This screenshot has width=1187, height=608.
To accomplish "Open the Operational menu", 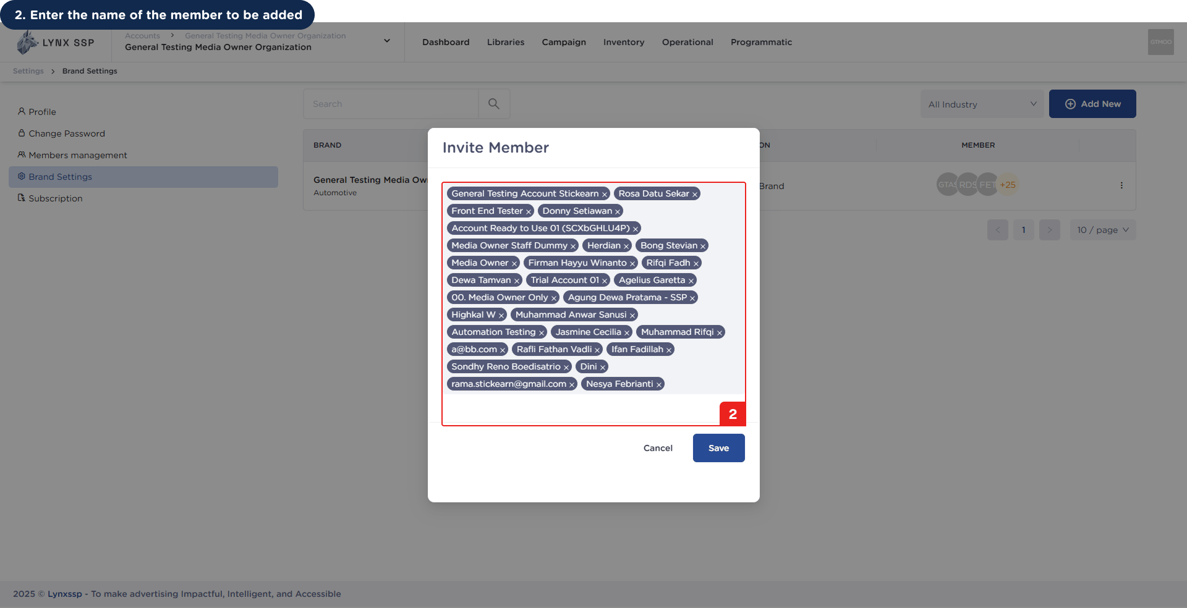I will pyautogui.click(x=687, y=42).
